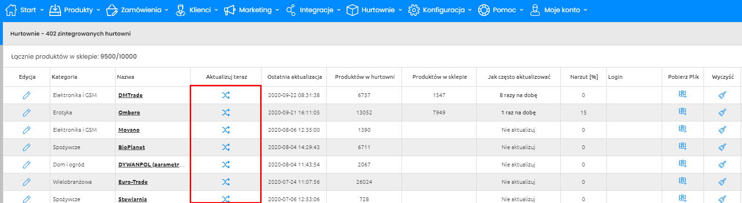Click the Jak często aktualizować header

[519, 77]
